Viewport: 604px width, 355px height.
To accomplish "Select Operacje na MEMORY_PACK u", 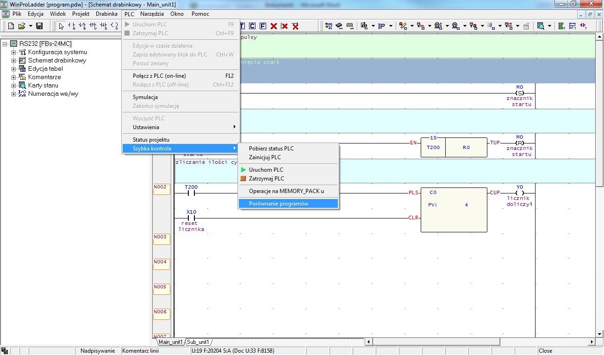I will (288, 191).
